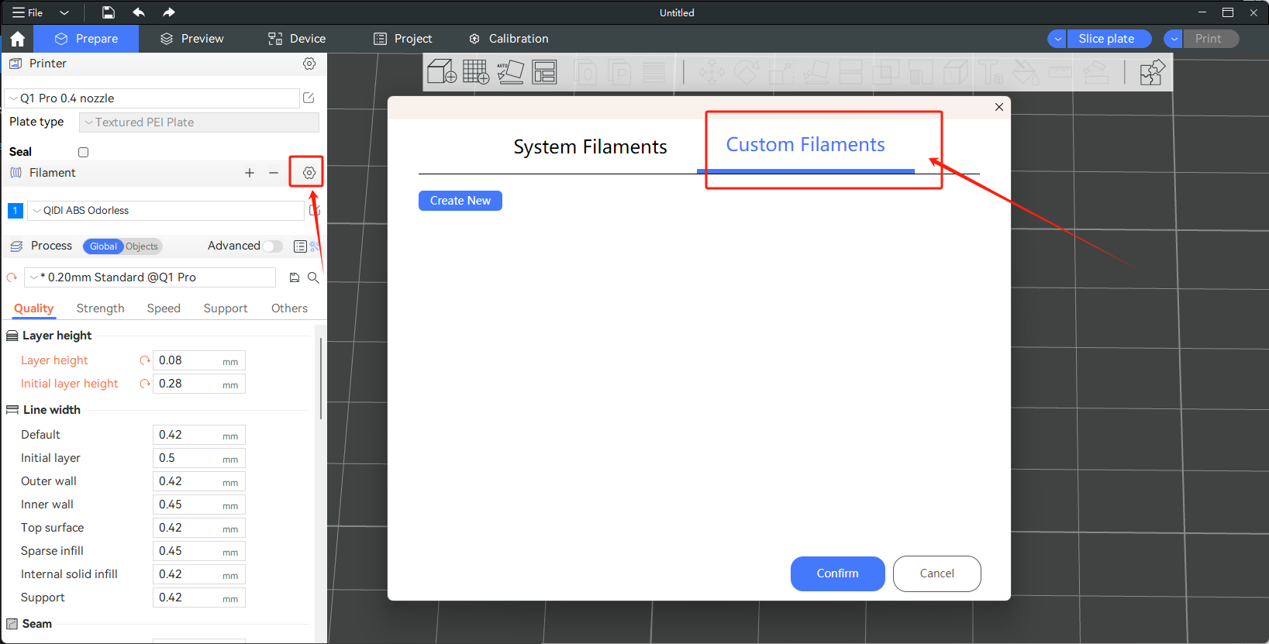This screenshot has height=644, width=1269.
Task: Confirm the filament selection dialog
Action: tap(837, 573)
